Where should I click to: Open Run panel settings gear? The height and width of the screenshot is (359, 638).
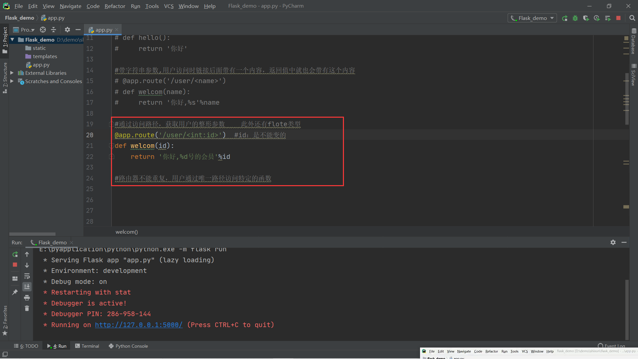tap(613, 242)
